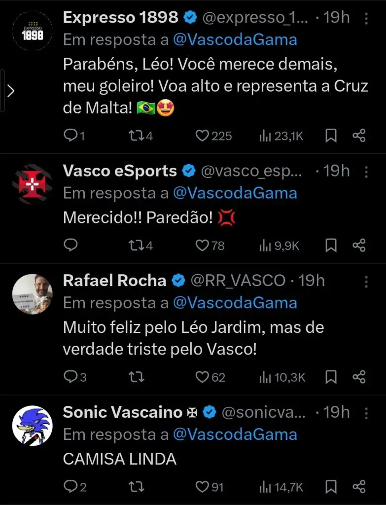Screen dimensions: 386x505
Task: Open more options on Vasco eSports tweet
Action: point(366,172)
